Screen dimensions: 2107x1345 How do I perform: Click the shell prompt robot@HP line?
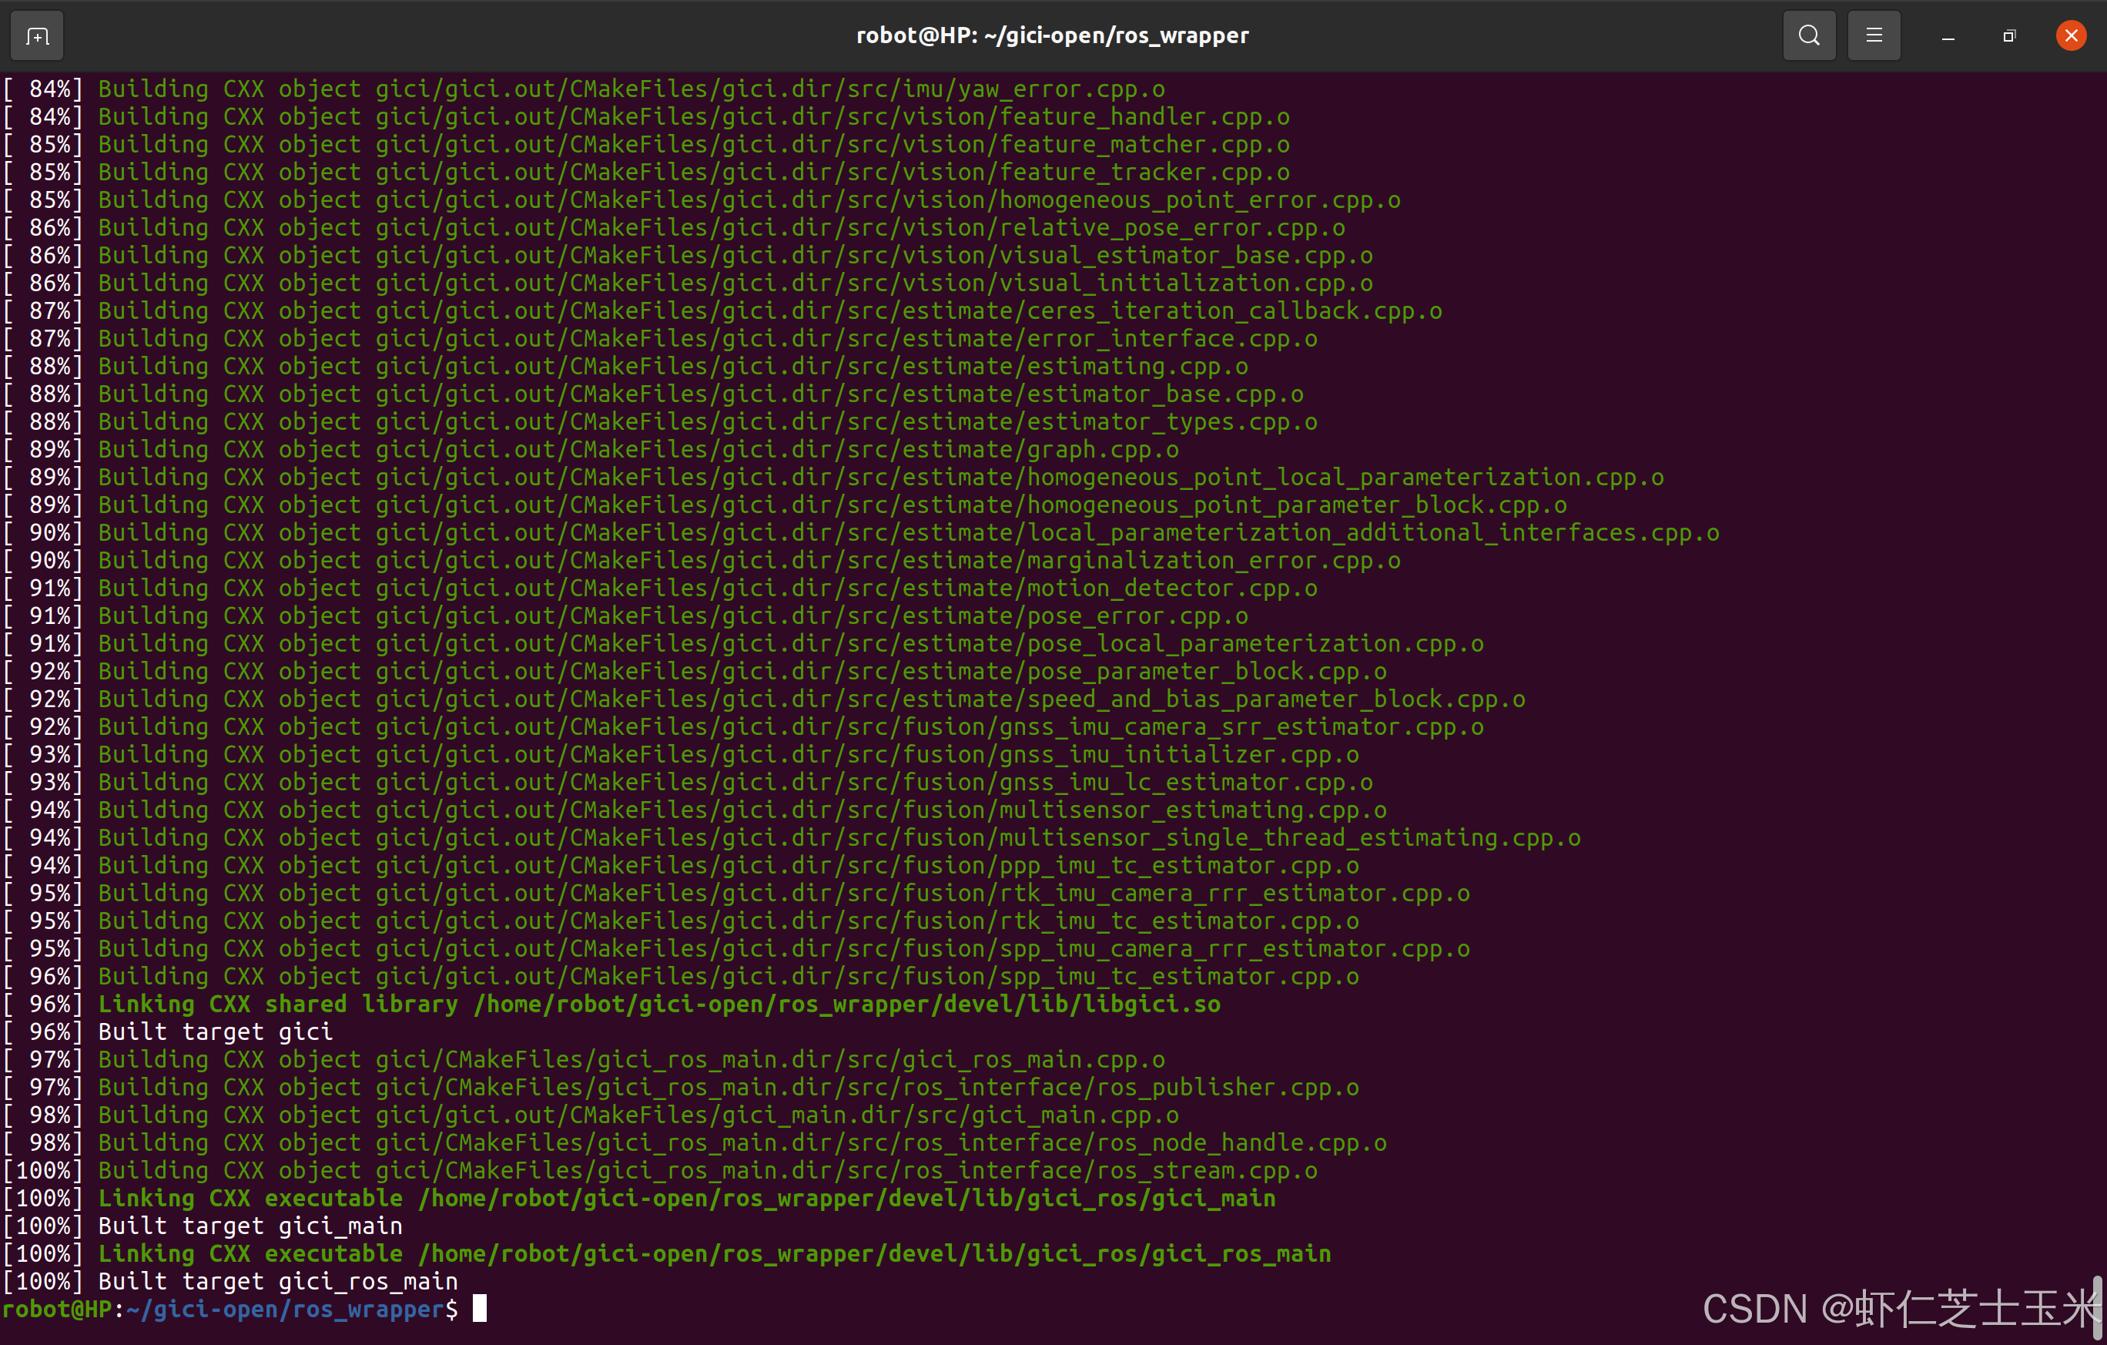pos(227,1308)
